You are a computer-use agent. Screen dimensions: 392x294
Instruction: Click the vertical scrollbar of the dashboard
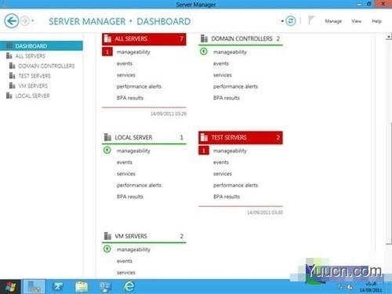[x=389, y=183]
